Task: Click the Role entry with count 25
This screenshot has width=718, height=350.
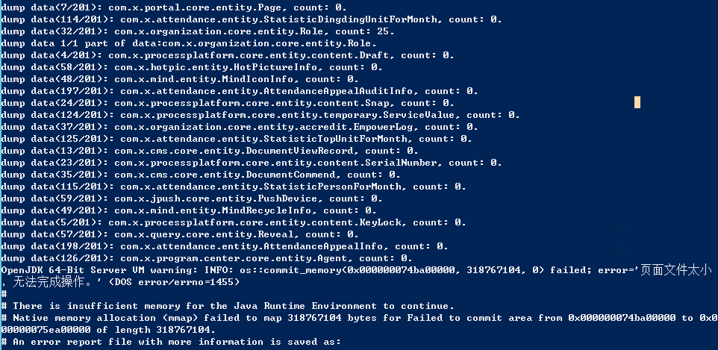Action: pos(198,31)
